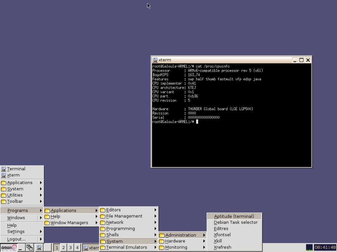Viewport: 337px width, 252px height.
Task: Open Editors folder in Applications submenu
Action: click(129, 210)
